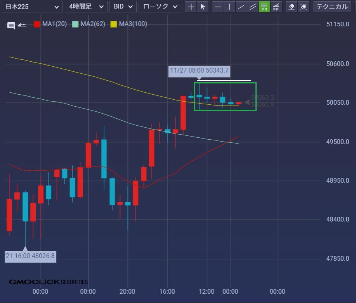This screenshot has width=356, height=303.
Task: Toggle the chart comment bubble icon
Action: coord(12,26)
